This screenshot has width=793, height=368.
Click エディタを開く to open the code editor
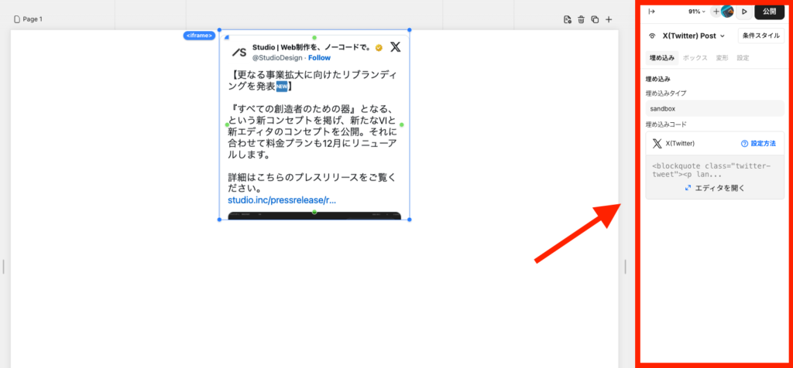click(x=714, y=188)
